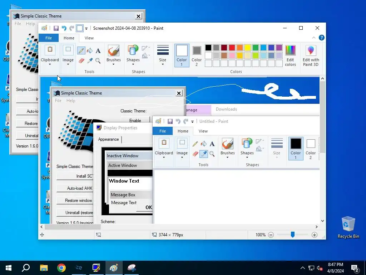Zoom out with the minus button in the status bar
The width and height of the screenshot is (366, 275).
pos(271,235)
